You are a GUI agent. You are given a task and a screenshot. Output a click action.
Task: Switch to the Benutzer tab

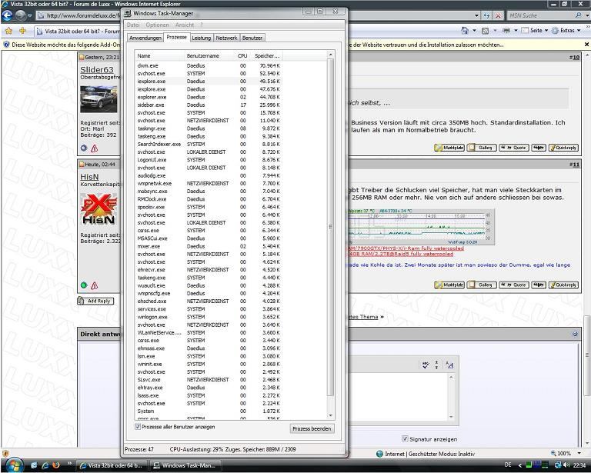(252, 38)
